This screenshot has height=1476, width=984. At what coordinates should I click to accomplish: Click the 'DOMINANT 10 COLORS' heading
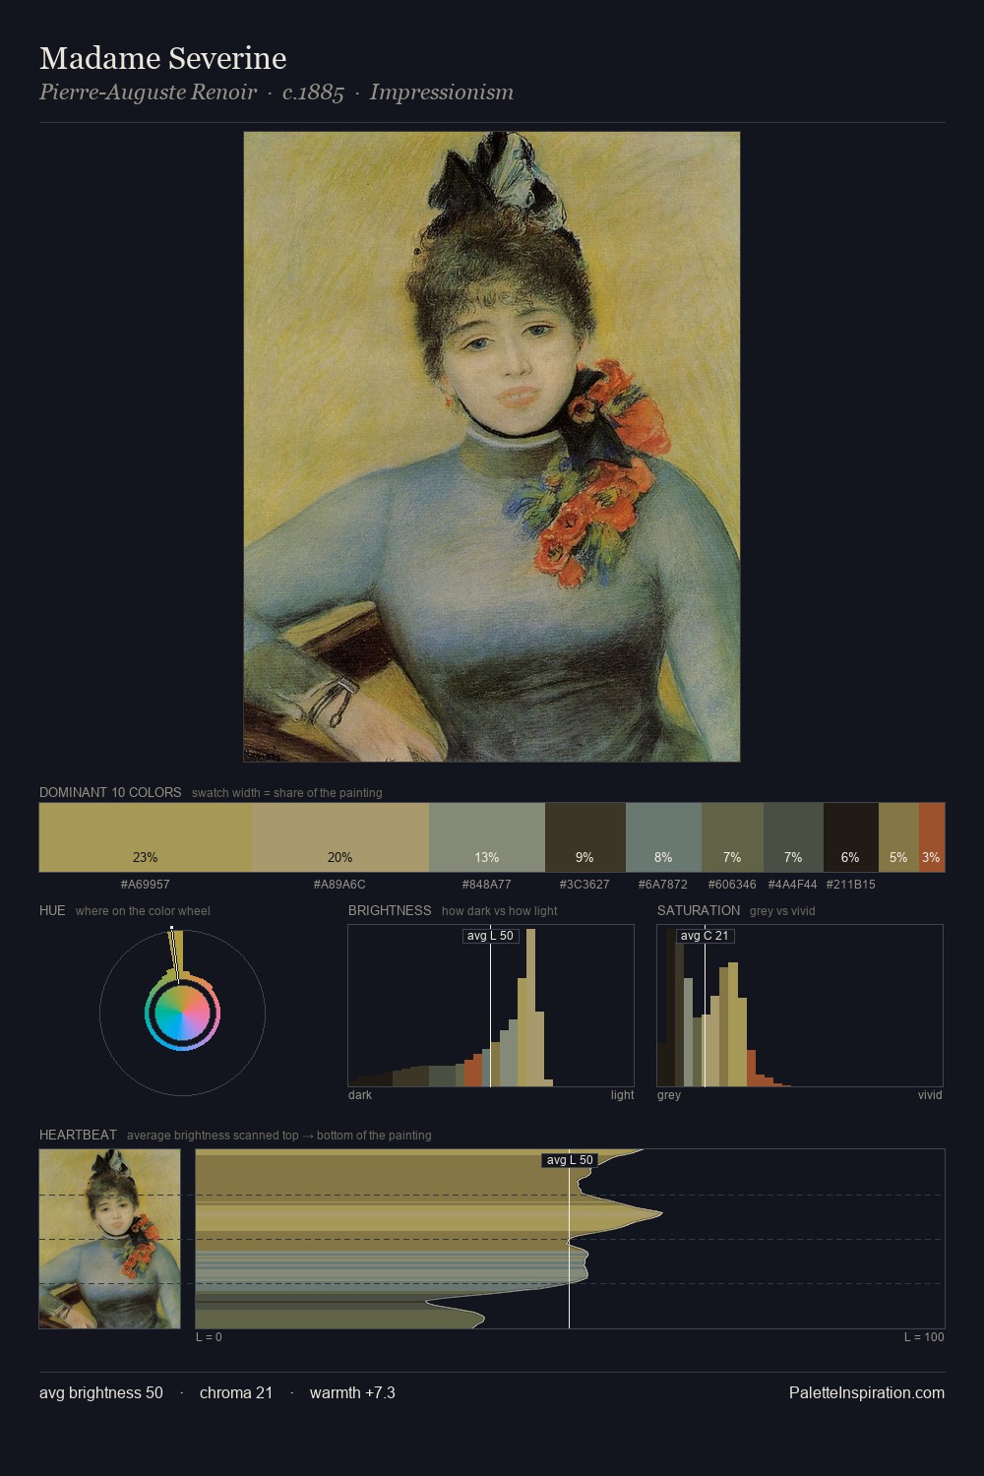(x=110, y=792)
